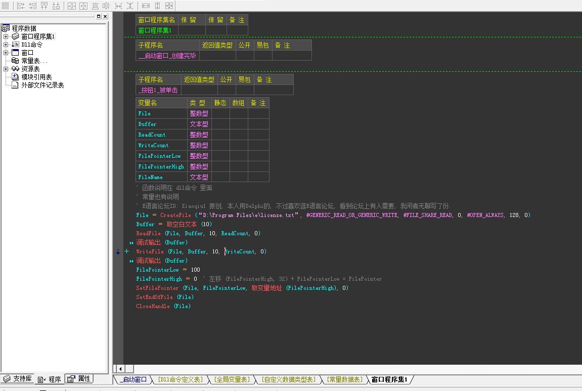Viewport: 582px width, 391px height.
Task: Open the [Dll命令定义表] editor tab
Action: click(x=181, y=379)
